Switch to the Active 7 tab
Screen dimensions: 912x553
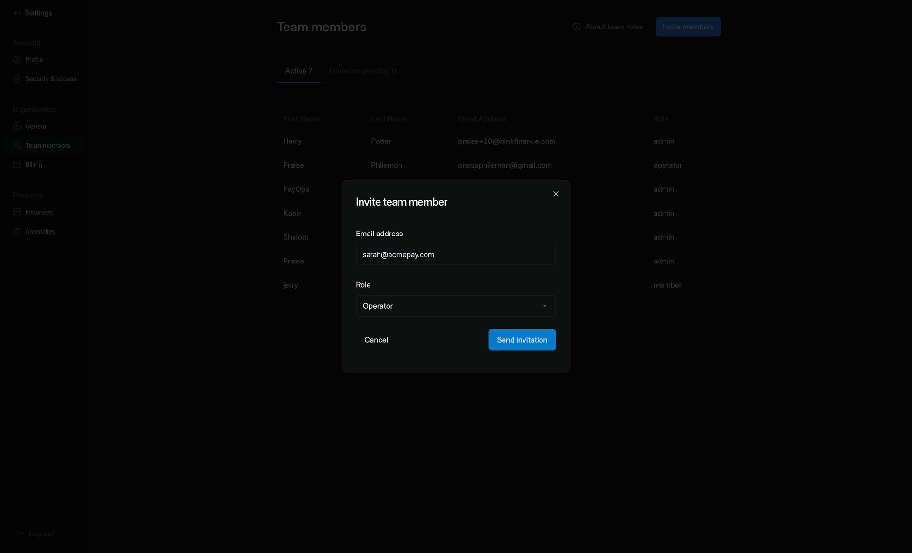coord(299,71)
